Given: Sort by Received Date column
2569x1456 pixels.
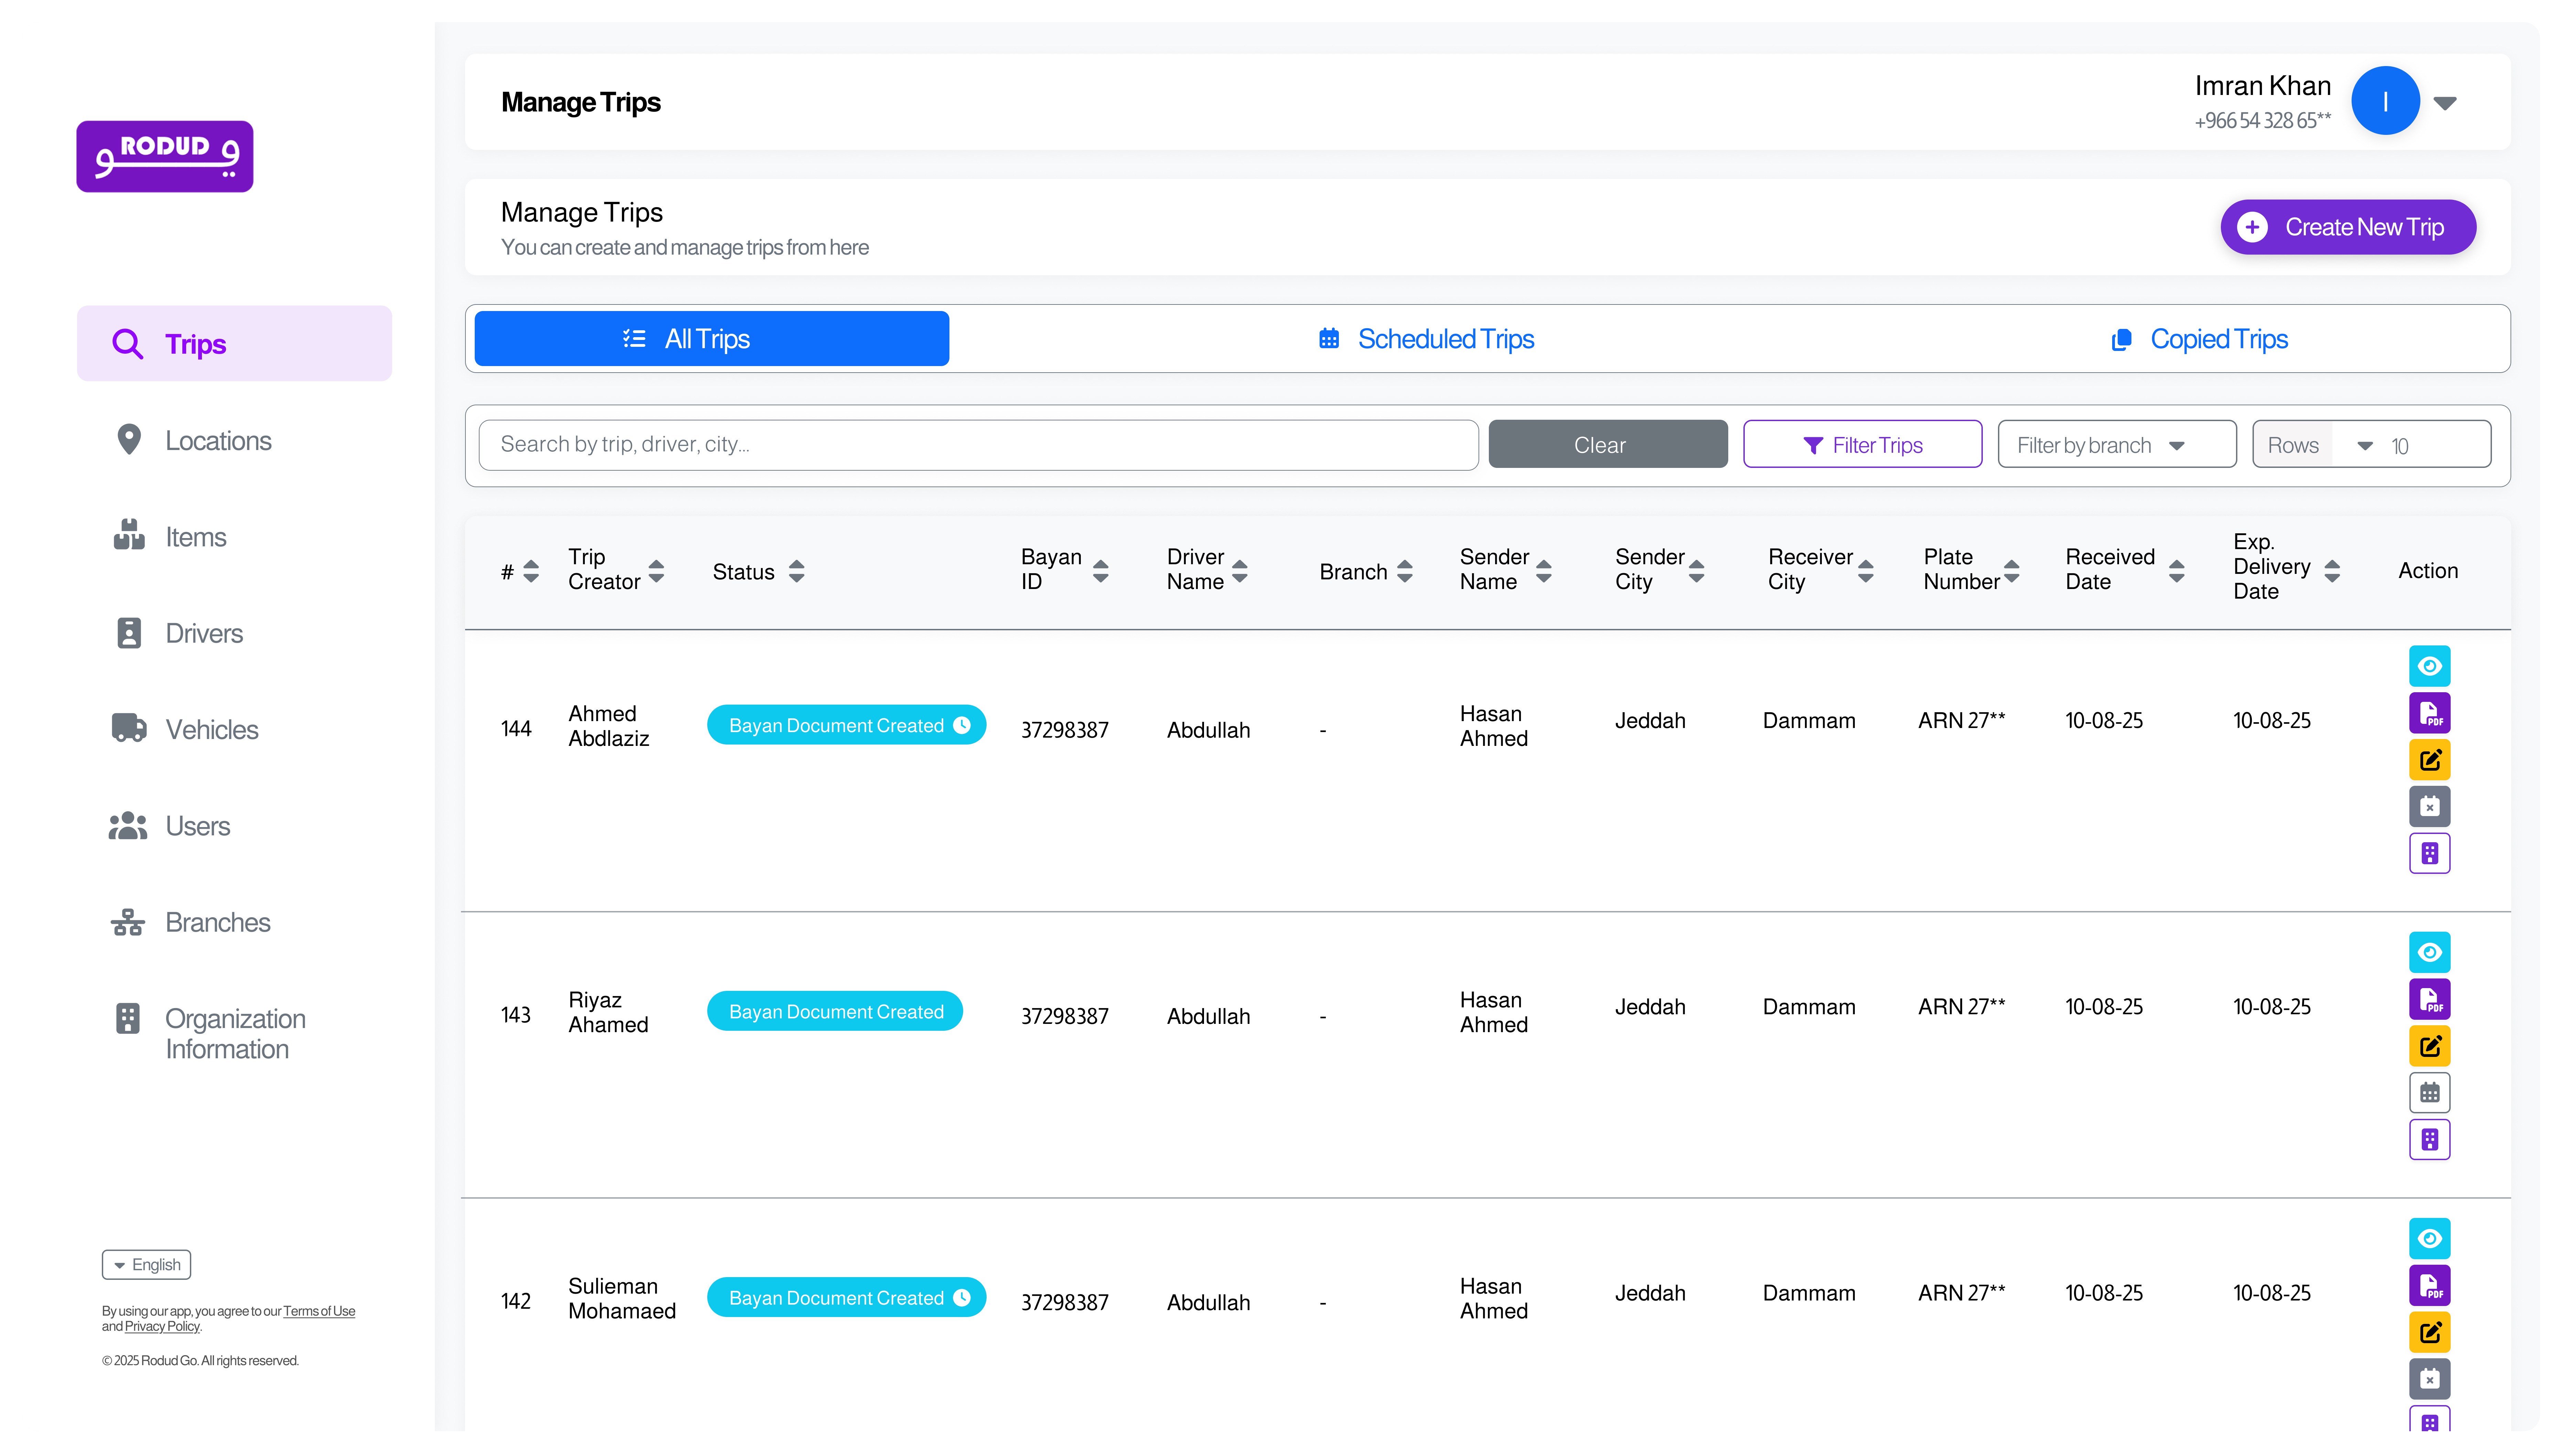Looking at the screenshot, I should pyautogui.click(x=2176, y=571).
